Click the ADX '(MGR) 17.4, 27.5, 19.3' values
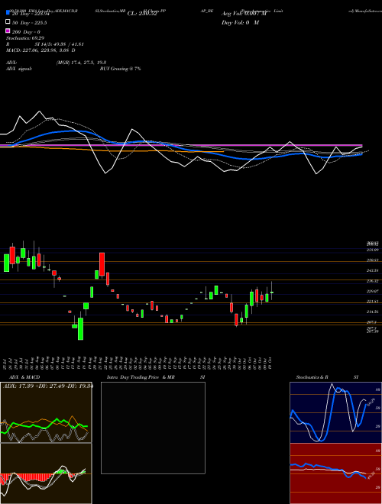Viewport: 382px width, 504px height. (x=81, y=63)
